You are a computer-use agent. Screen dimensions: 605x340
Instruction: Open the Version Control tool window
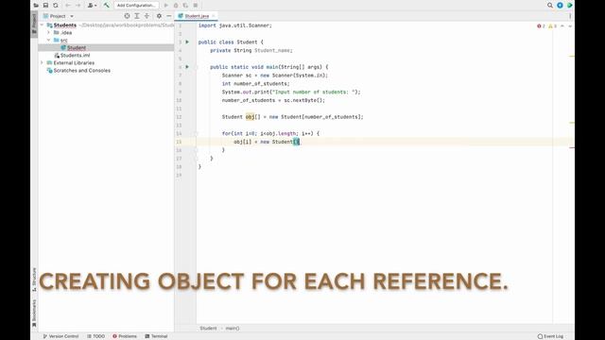point(60,336)
